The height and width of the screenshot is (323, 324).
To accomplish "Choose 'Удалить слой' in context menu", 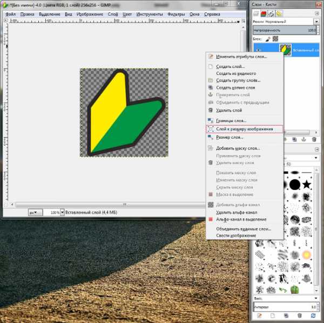I will [x=245, y=110].
